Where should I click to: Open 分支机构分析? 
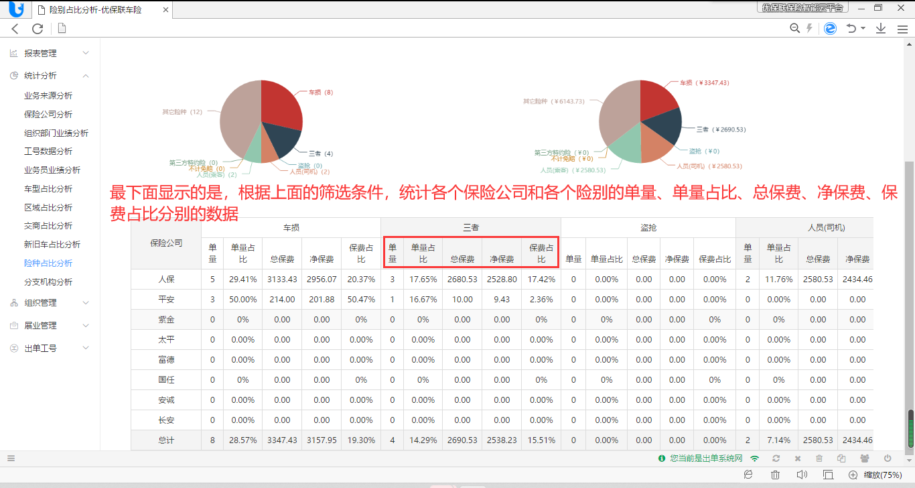[x=48, y=282]
